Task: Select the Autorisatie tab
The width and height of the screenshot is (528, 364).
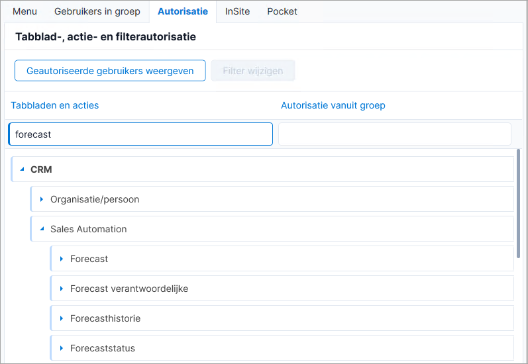Action: pyautogui.click(x=183, y=11)
